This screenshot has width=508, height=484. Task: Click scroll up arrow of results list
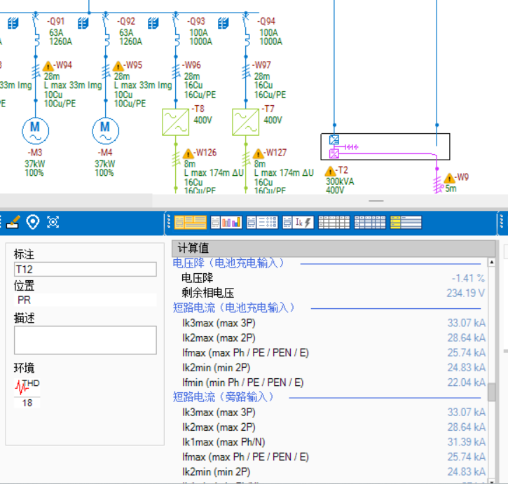[x=492, y=262]
